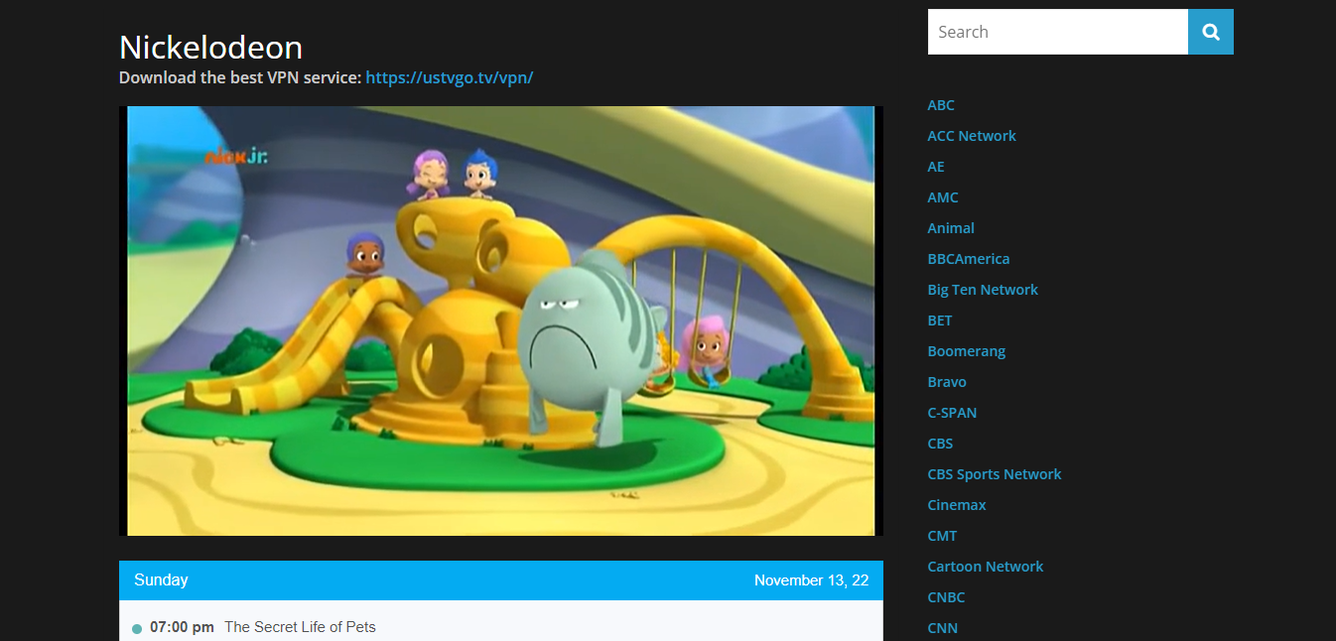
Task: Select the Cinemax channel
Action: 957,505
